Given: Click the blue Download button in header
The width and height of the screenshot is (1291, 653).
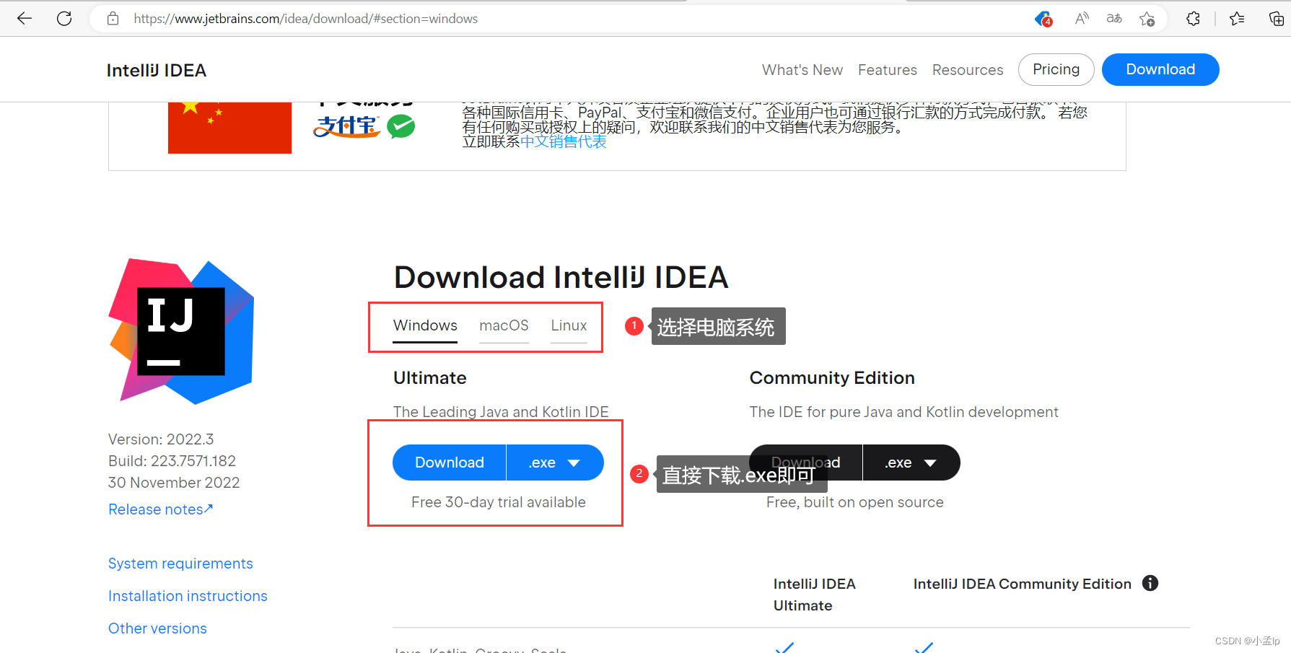Looking at the screenshot, I should 1160,69.
